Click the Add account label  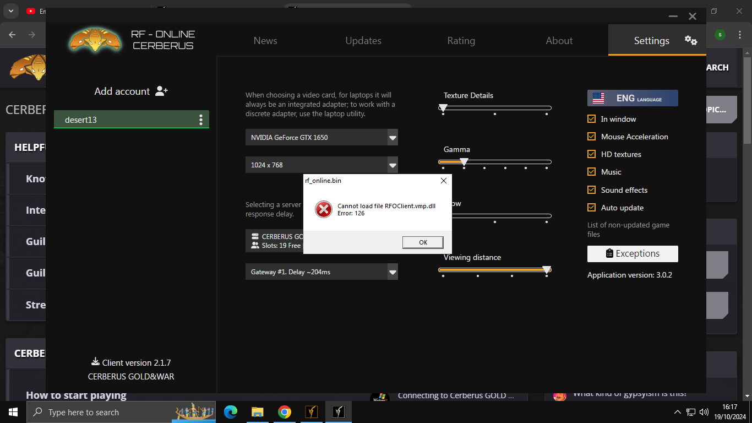point(122,91)
